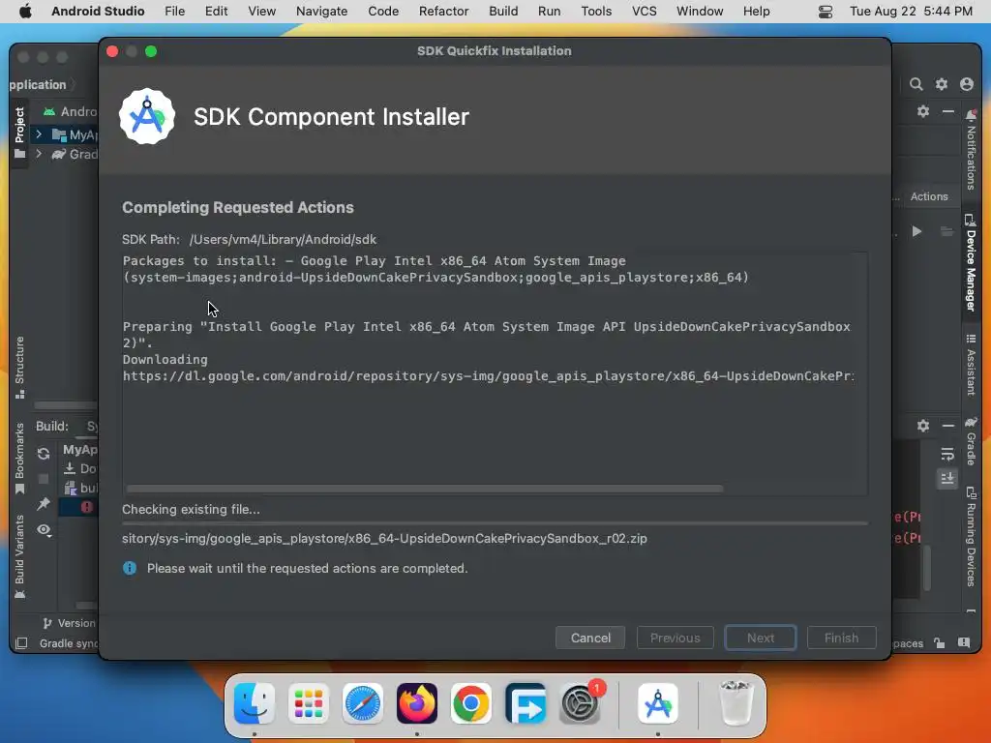Select the red error item in Build tree
Screen dimensions: 991x743
pos(87,507)
